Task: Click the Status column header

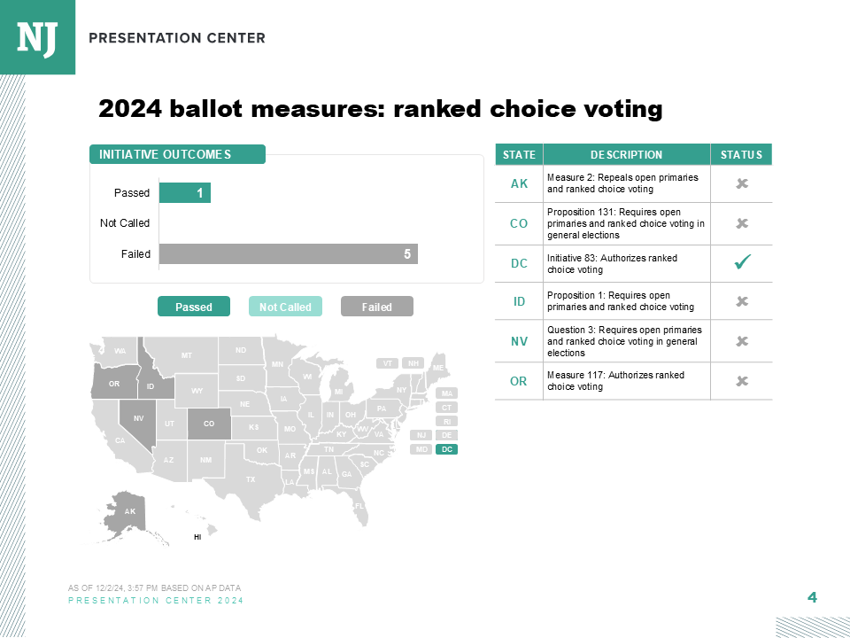Action: coord(741,154)
